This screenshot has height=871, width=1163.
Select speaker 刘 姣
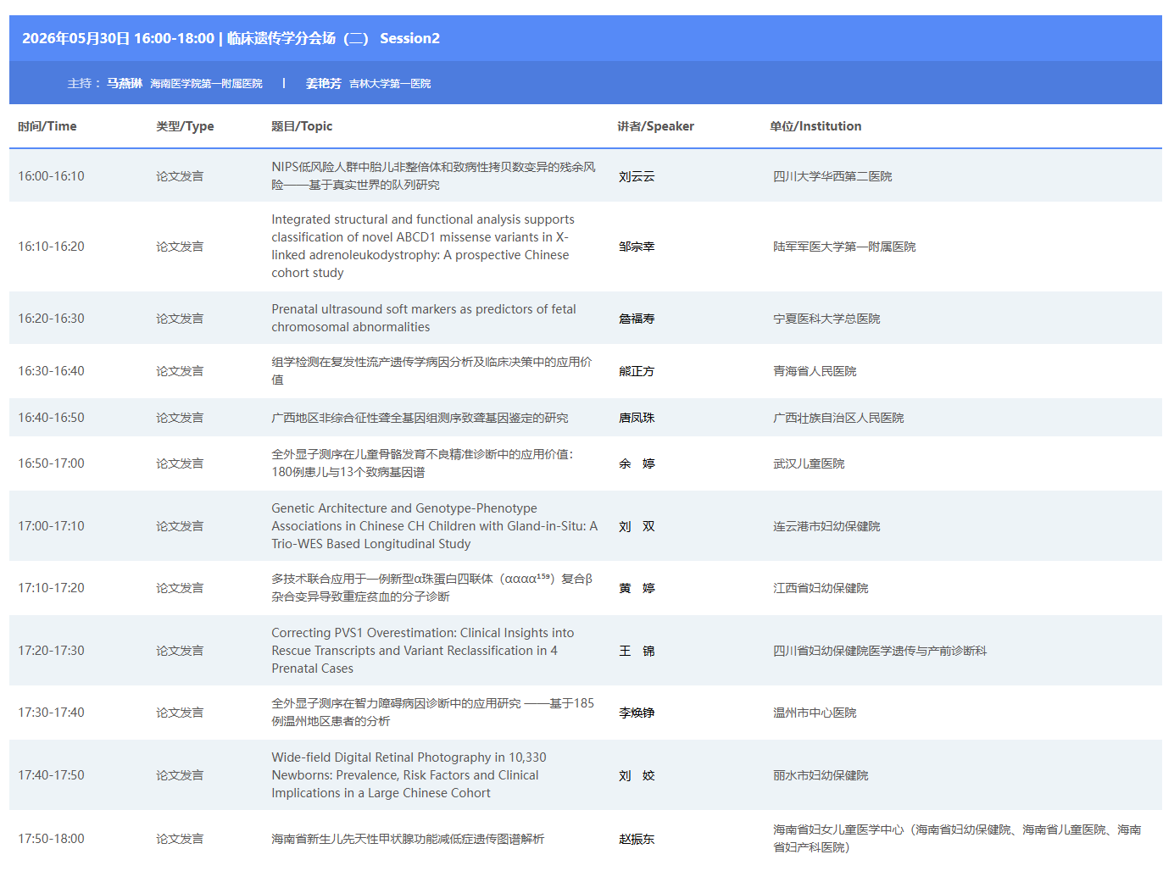click(x=637, y=775)
